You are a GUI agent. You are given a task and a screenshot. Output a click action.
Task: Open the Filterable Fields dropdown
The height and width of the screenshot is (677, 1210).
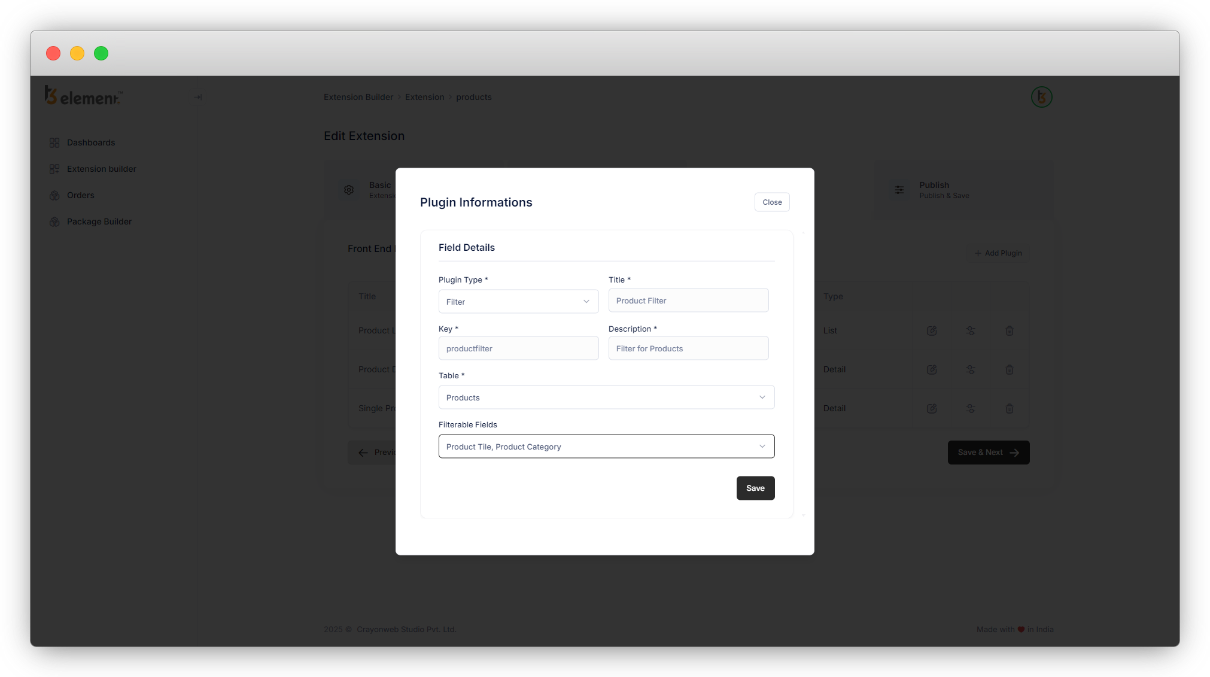point(606,447)
